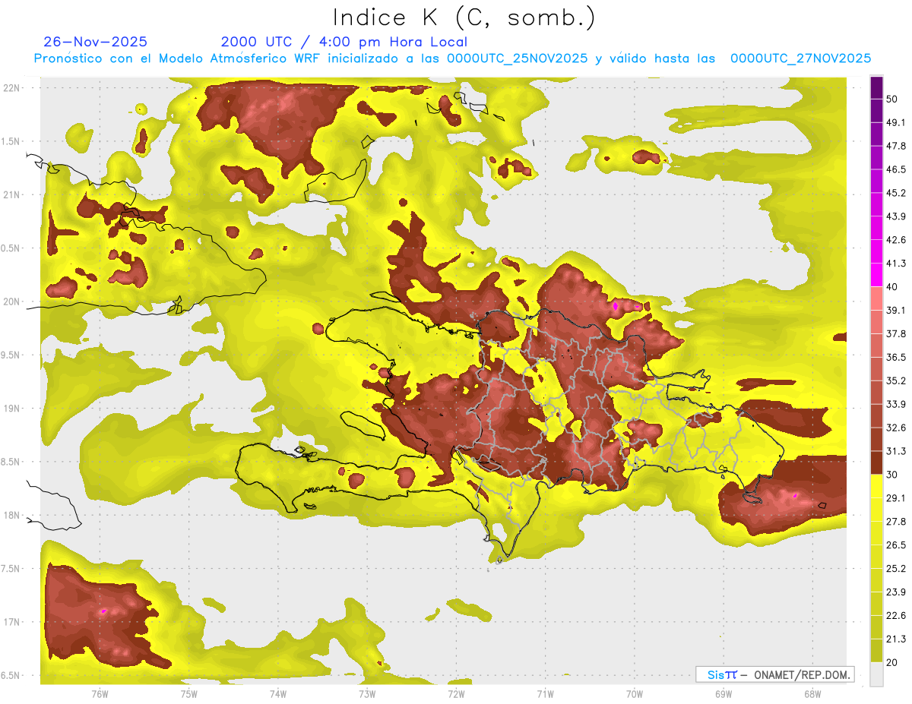
Task: Click the colorbar label "40"
Action: [x=892, y=287]
